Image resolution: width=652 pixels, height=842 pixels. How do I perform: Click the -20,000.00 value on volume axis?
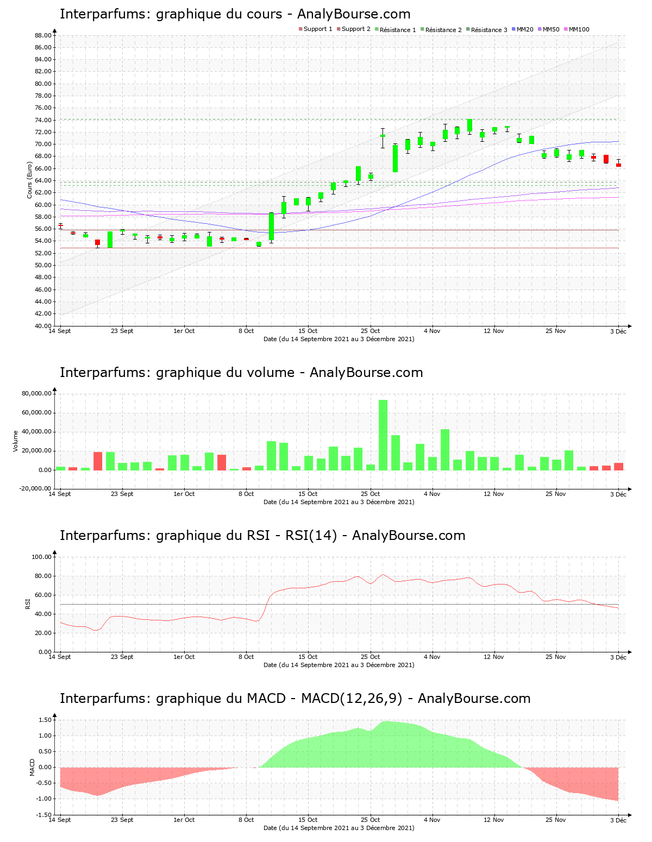pos(35,488)
